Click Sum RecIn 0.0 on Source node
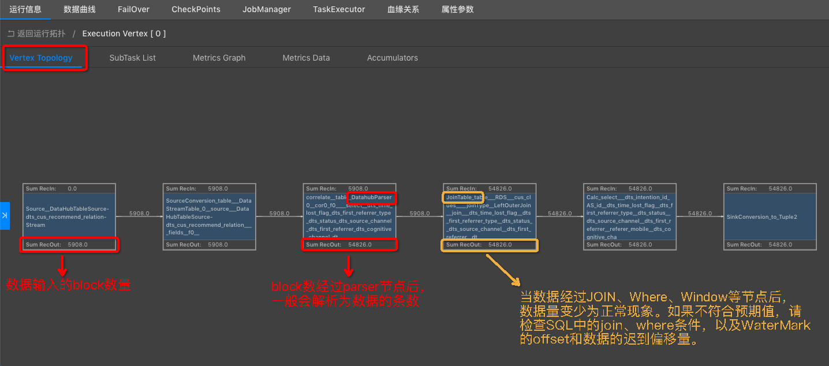This screenshot has height=366, width=829. click(69, 188)
